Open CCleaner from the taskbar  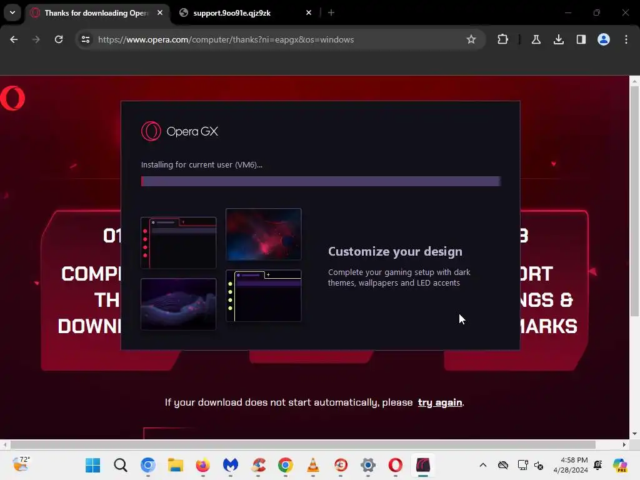258,465
